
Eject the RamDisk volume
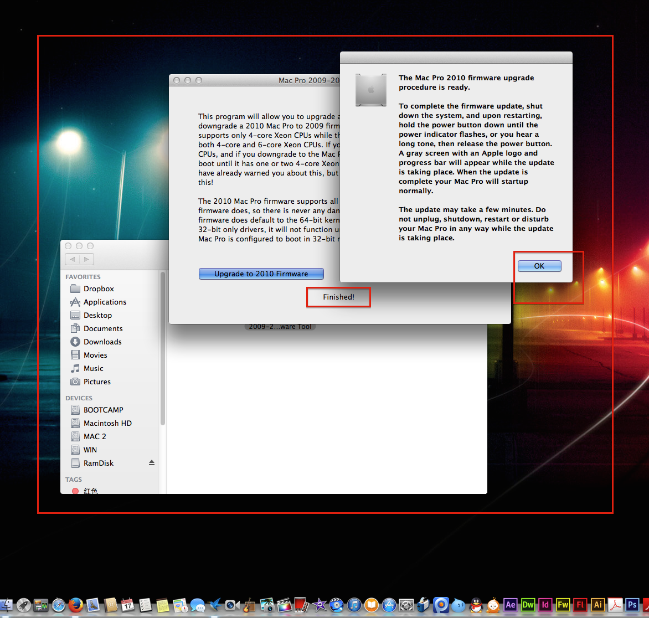(152, 462)
